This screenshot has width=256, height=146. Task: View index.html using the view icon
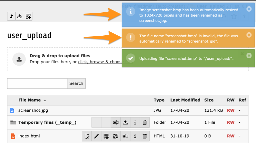(106, 136)
